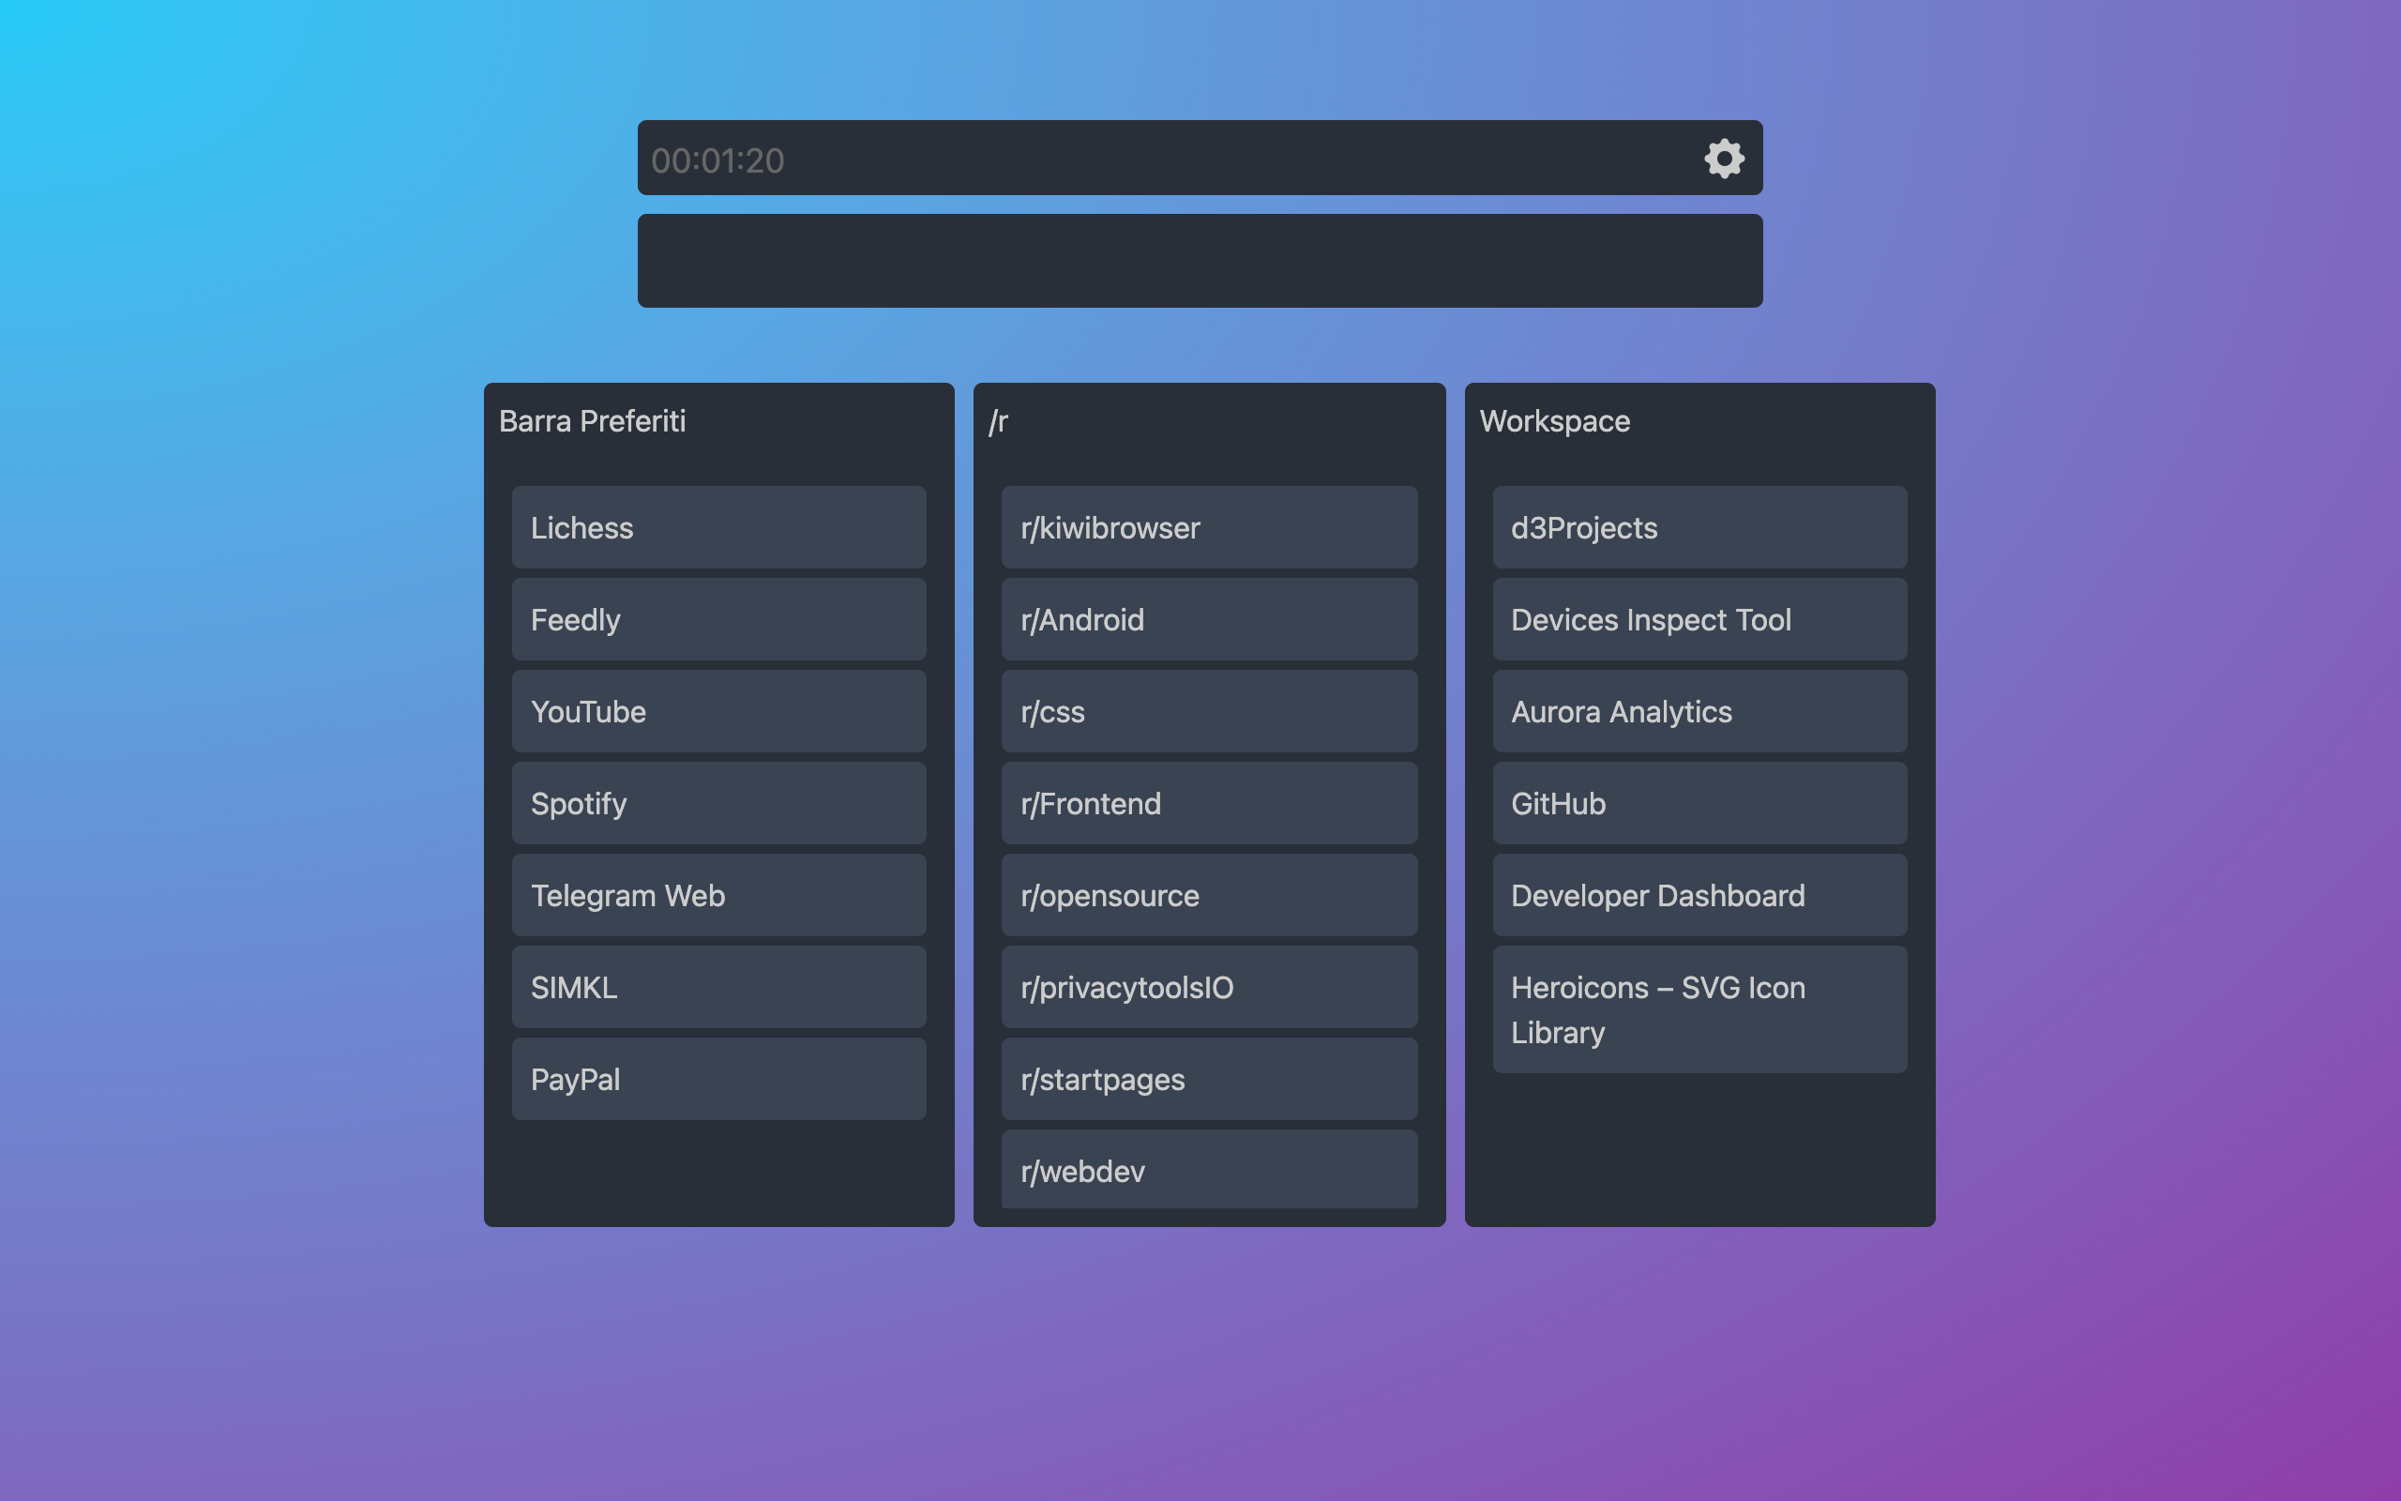Open the Heroicons SVG Icon Library link
The width and height of the screenshot is (2401, 1501).
1699,1008
